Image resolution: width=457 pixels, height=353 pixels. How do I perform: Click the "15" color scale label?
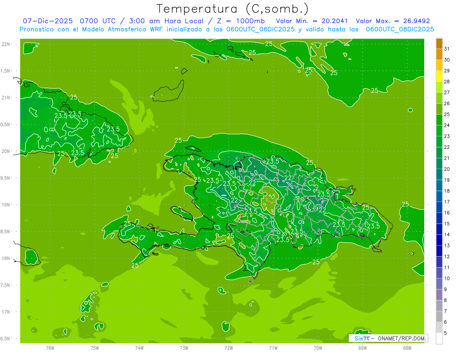click(447, 224)
